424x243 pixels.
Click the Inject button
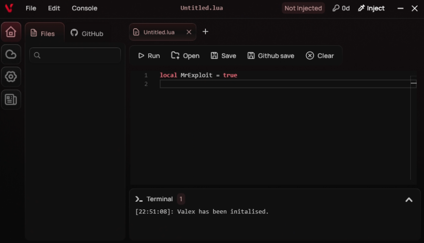371,8
